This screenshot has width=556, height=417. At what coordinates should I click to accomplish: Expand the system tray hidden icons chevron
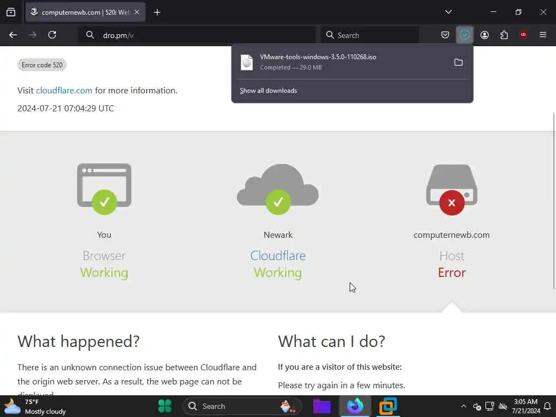[x=464, y=406]
